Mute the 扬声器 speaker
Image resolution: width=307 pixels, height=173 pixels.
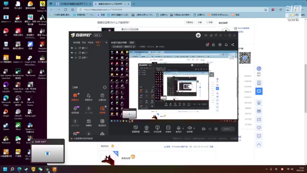click(189, 129)
